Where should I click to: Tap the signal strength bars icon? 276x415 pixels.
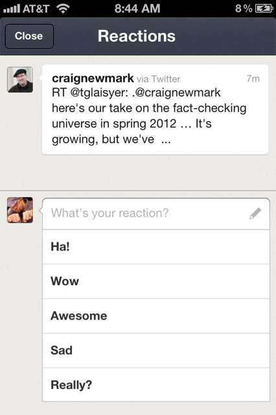tap(12, 8)
